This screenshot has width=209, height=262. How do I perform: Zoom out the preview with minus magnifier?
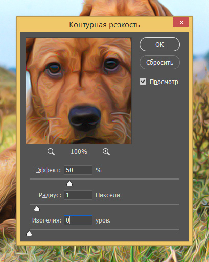(x=51, y=152)
